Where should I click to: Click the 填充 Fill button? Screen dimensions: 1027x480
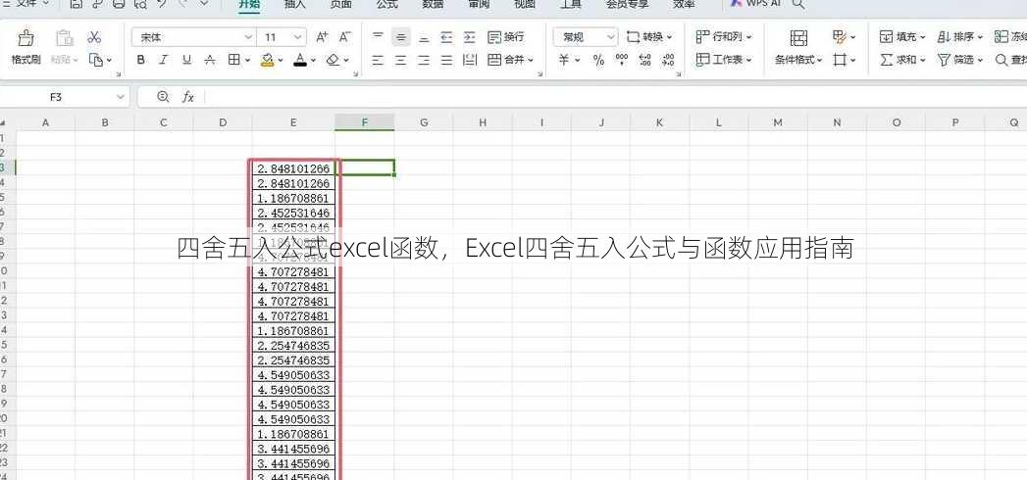(902, 37)
